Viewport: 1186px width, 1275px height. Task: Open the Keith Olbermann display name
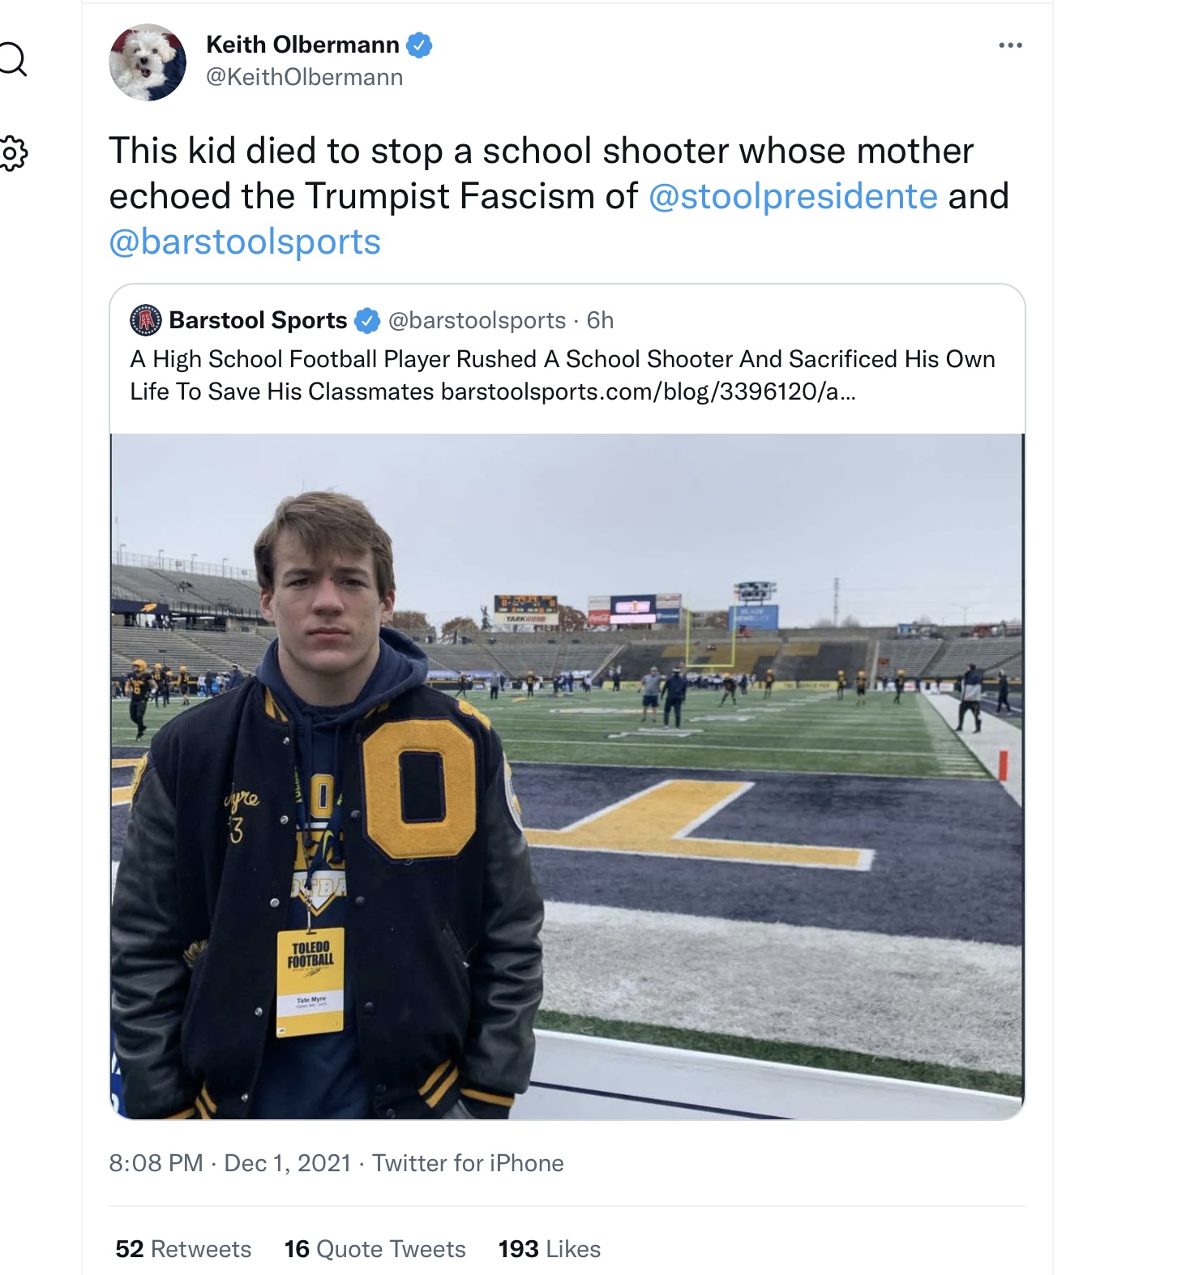point(302,45)
